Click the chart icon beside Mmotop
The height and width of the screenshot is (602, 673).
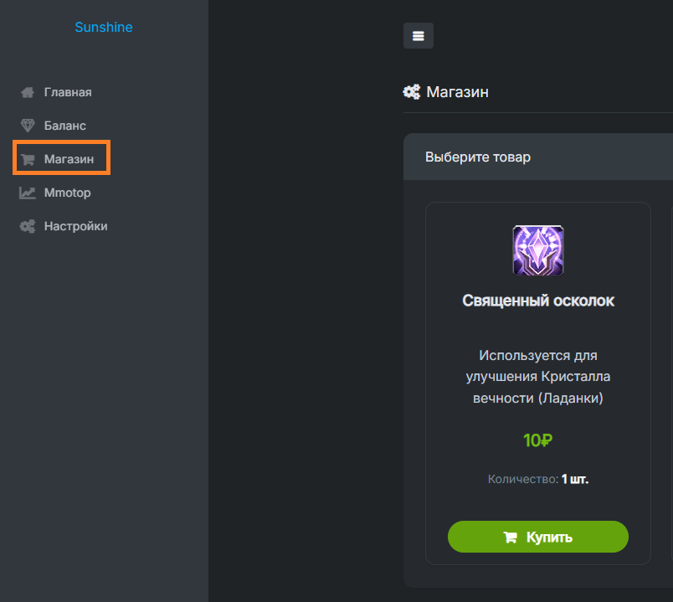click(x=28, y=193)
